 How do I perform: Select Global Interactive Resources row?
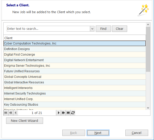[x=75, y=82]
